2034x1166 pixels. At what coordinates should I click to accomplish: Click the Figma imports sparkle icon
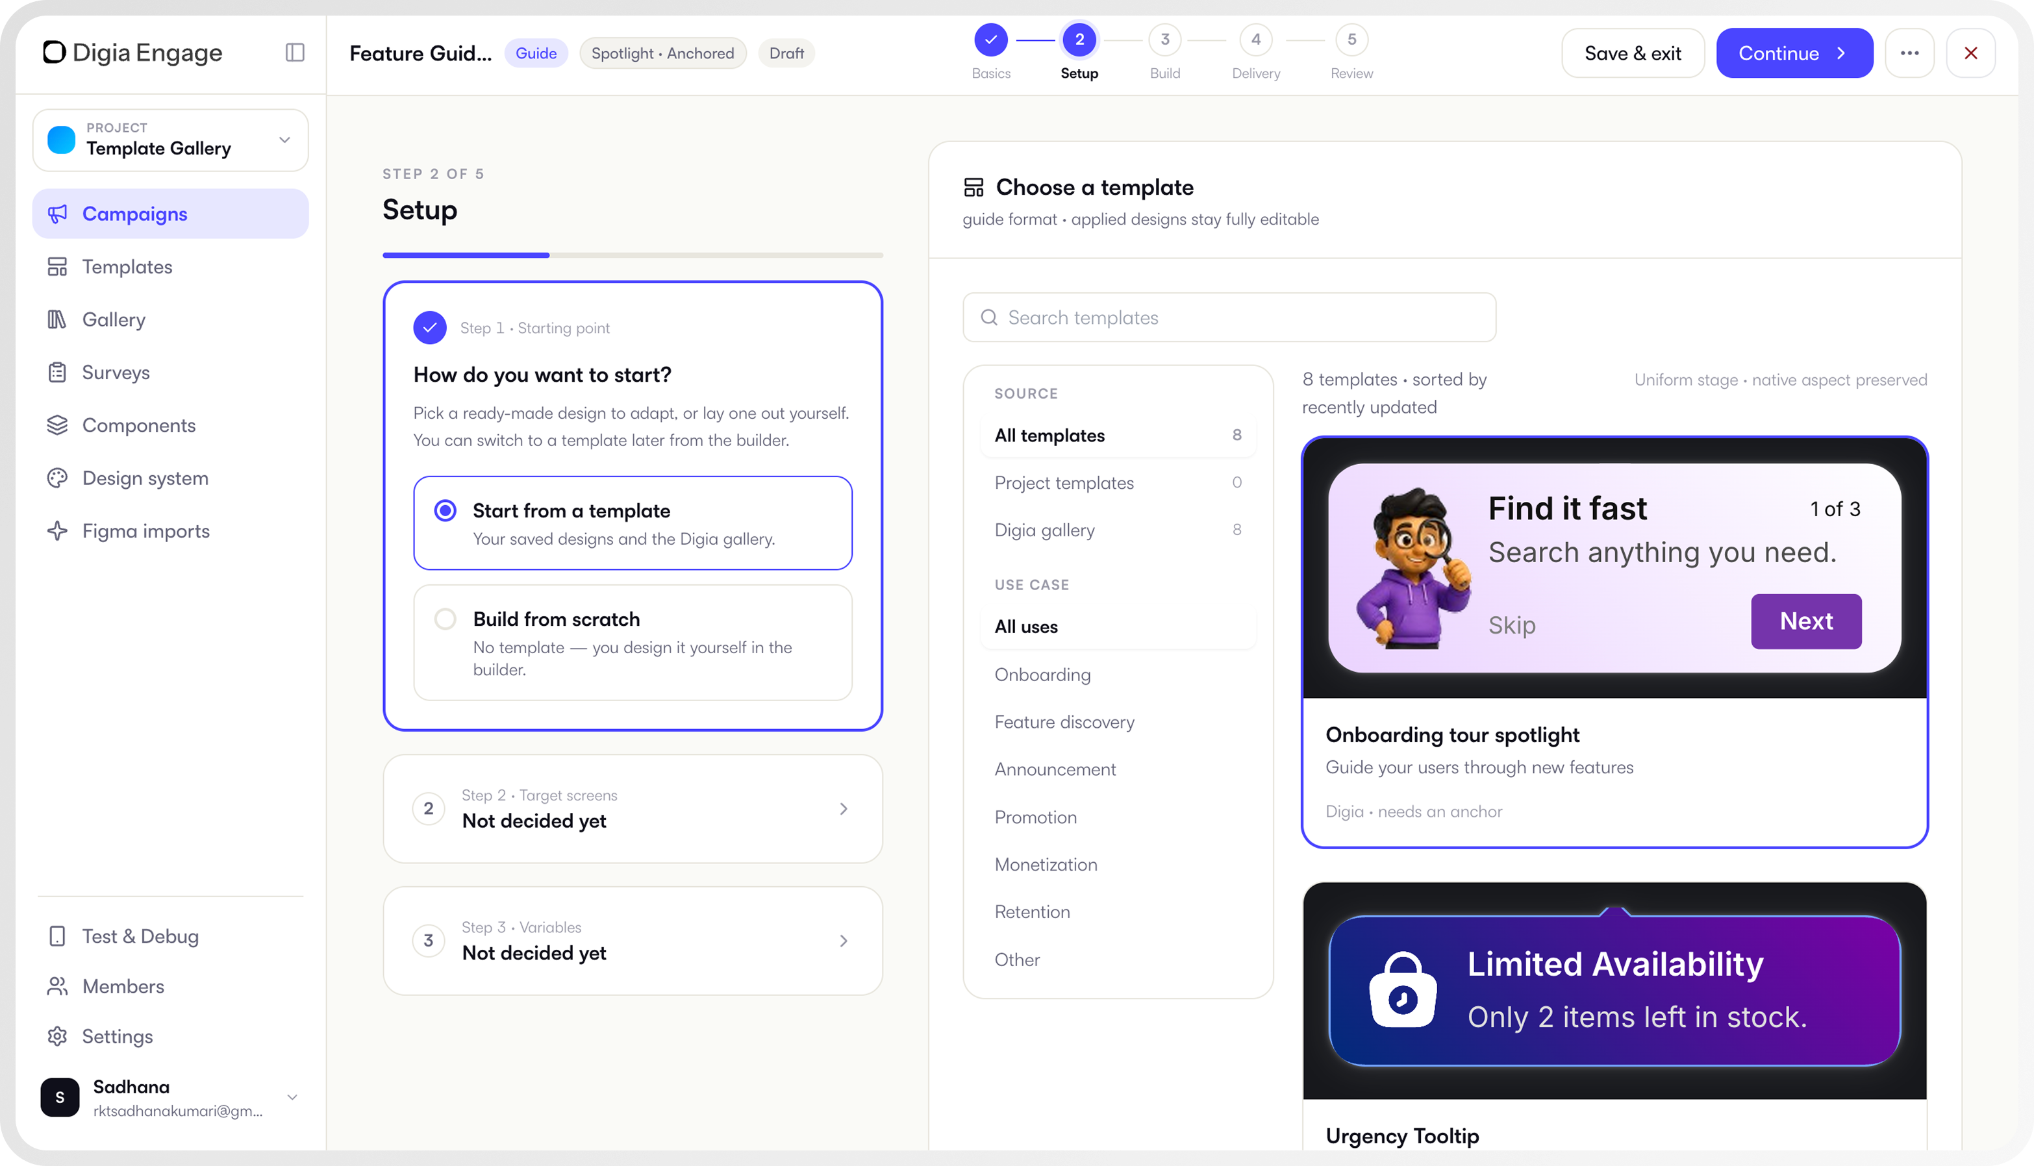[58, 531]
